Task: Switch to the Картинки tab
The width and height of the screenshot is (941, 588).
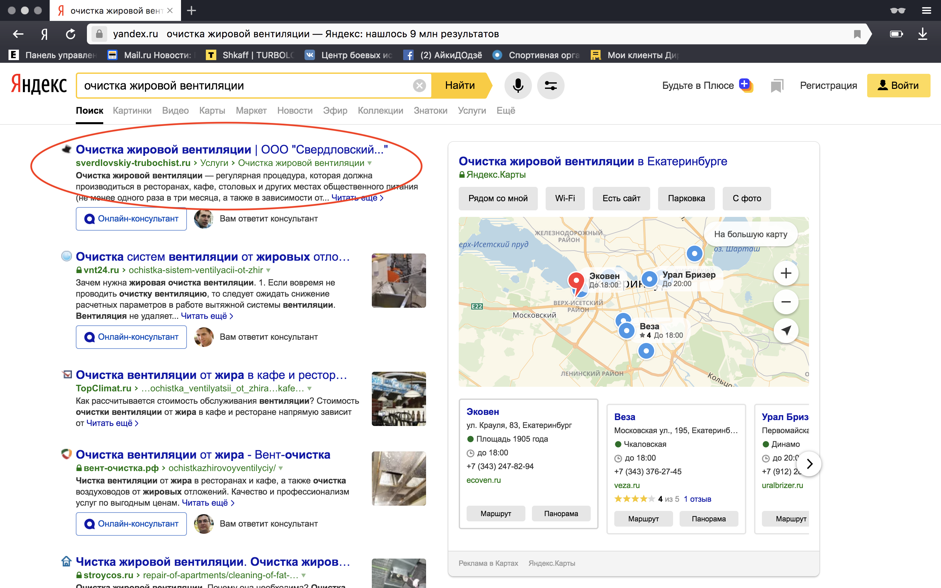Action: [x=132, y=110]
